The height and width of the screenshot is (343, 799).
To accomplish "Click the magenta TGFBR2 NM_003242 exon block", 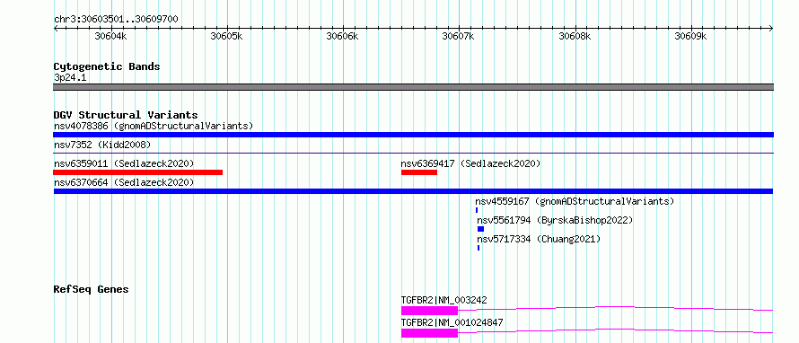I will (429, 311).
